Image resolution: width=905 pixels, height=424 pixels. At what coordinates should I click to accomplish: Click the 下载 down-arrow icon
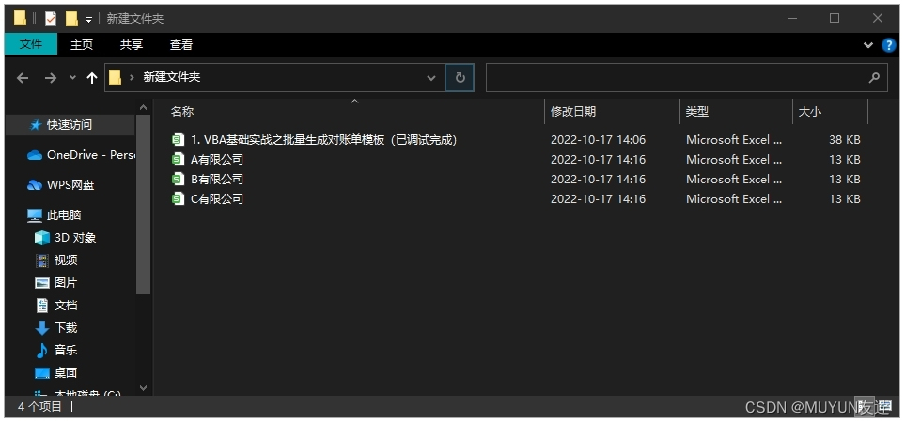[42, 328]
